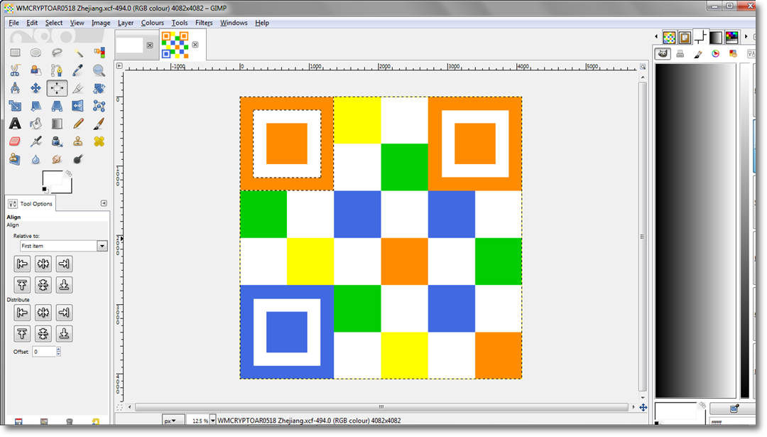Select the Rectangle Select tool
This screenshot has height=437, width=767.
15,53
